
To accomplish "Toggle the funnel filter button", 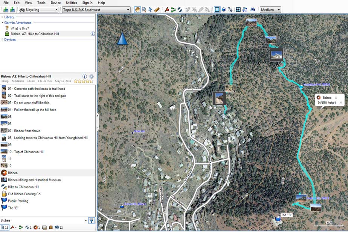I will [92, 220].
